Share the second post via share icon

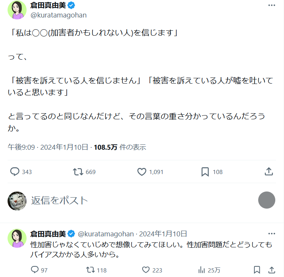[x=271, y=270]
